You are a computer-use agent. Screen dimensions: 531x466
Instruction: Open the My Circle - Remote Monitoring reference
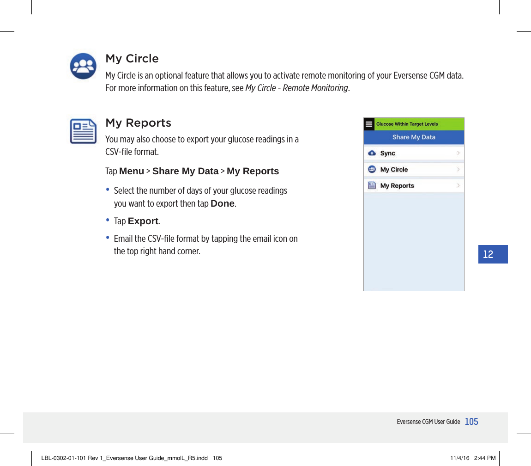296,88
